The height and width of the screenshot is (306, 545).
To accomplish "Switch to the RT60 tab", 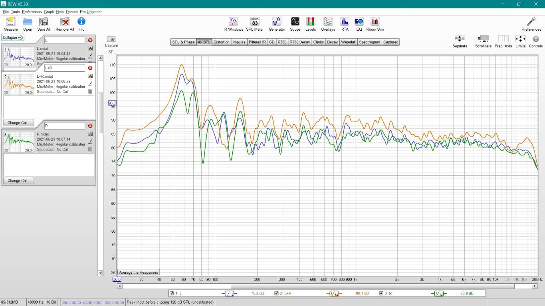I will tap(282, 42).
